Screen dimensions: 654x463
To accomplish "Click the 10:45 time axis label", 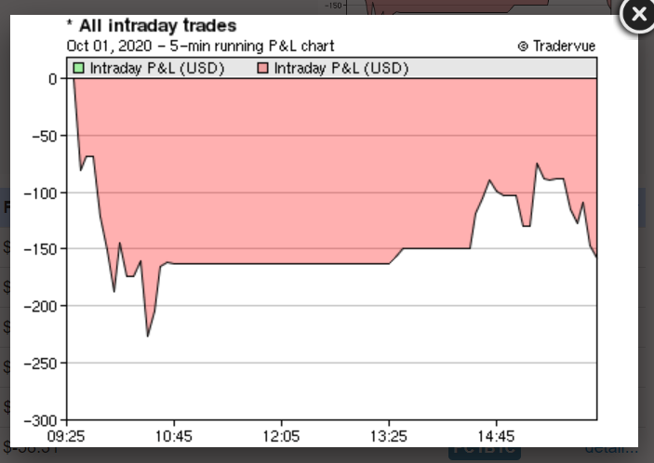I will point(173,435).
